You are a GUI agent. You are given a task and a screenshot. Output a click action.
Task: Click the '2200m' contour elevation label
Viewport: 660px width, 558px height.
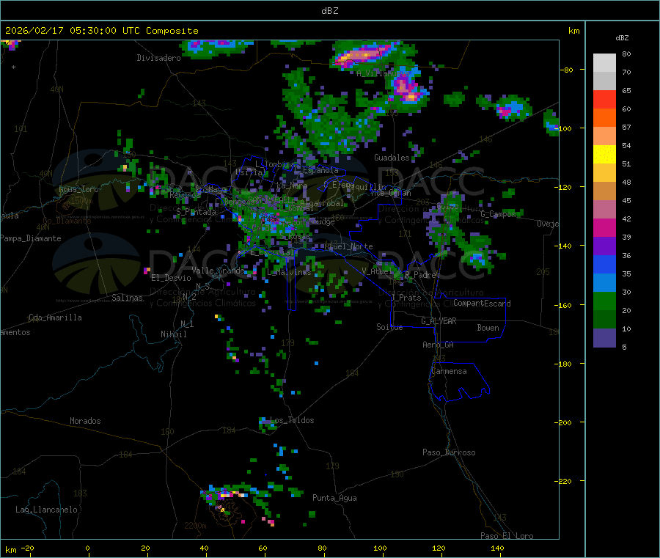pyautogui.click(x=195, y=526)
